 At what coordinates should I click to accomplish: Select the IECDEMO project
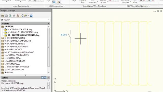[x=8, y=73]
